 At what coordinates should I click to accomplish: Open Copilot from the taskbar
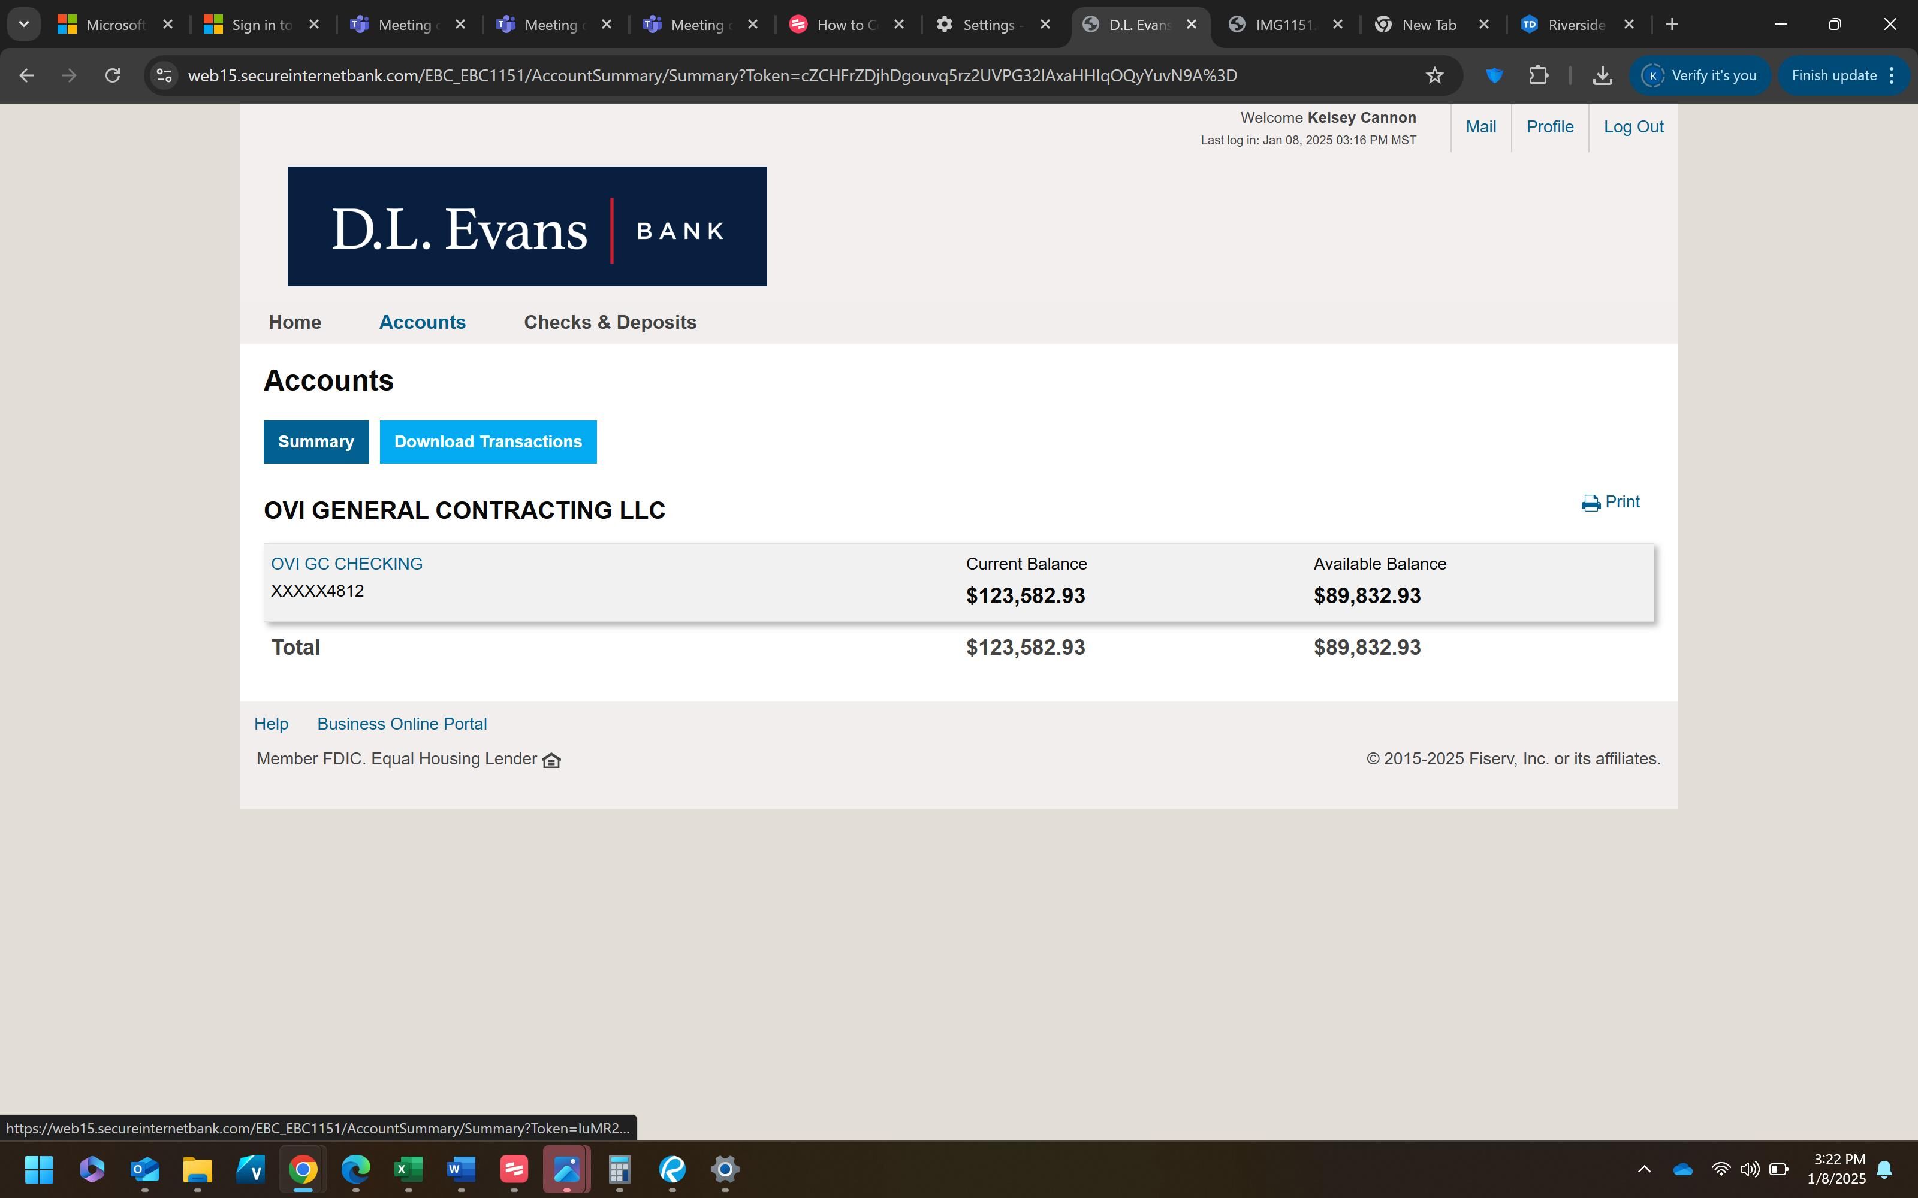pos(92,1169)
